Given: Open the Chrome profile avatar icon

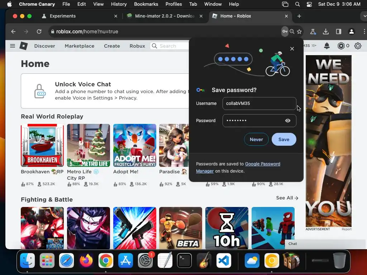Looking at the screenshot, I should [351, 32].
